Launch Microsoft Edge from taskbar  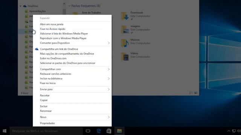click(x=99, y=131)
